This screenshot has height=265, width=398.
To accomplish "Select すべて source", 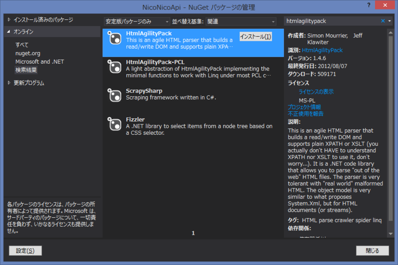I will coord(22,45).
